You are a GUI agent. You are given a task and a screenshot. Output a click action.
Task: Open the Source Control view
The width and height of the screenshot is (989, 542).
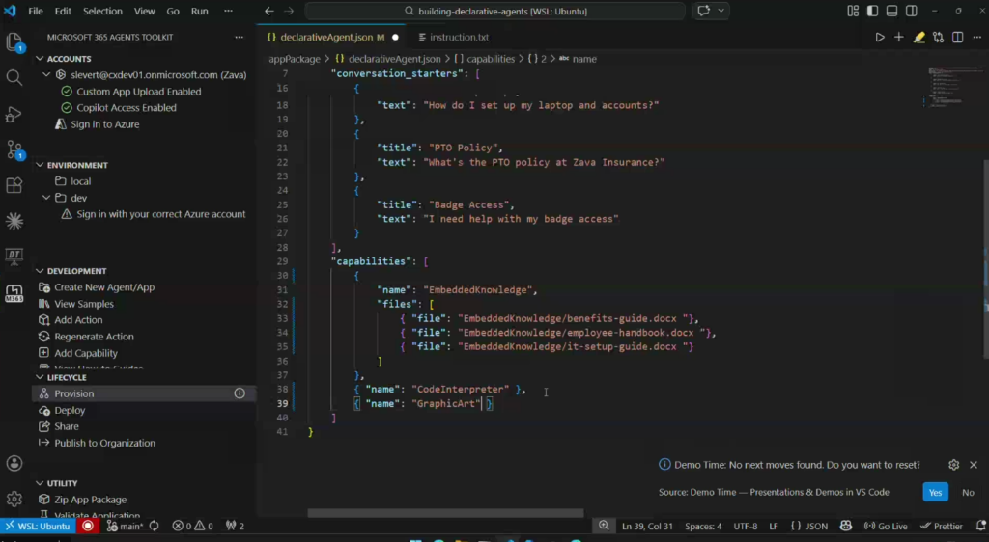tap(14, 149)
